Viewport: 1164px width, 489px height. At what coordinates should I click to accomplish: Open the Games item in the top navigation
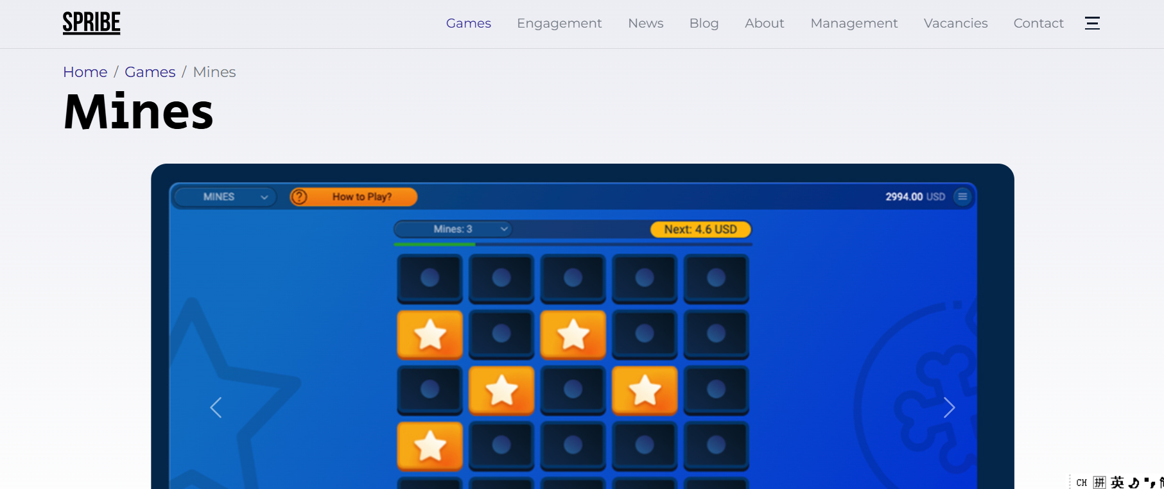pos(469,23)
